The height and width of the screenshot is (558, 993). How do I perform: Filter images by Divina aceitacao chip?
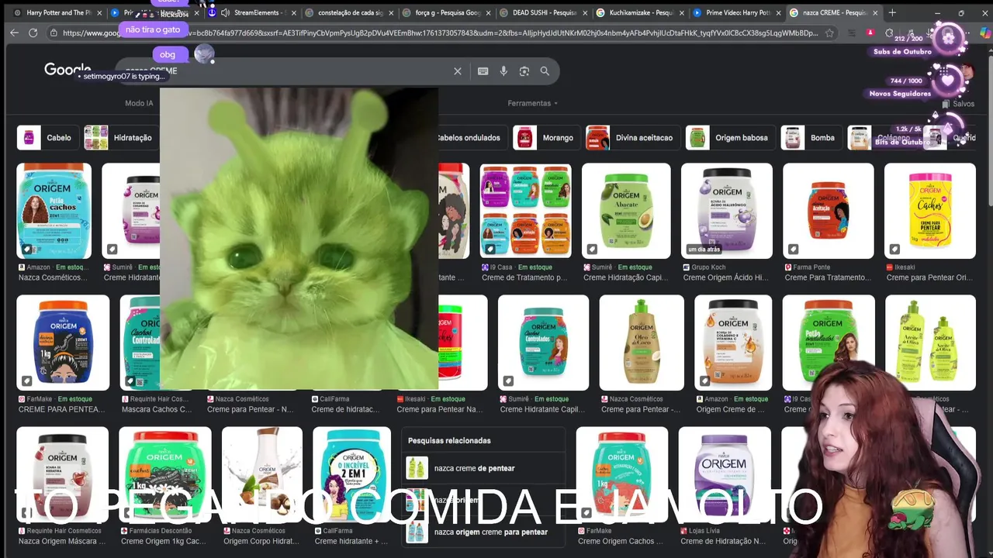[632, 138]
